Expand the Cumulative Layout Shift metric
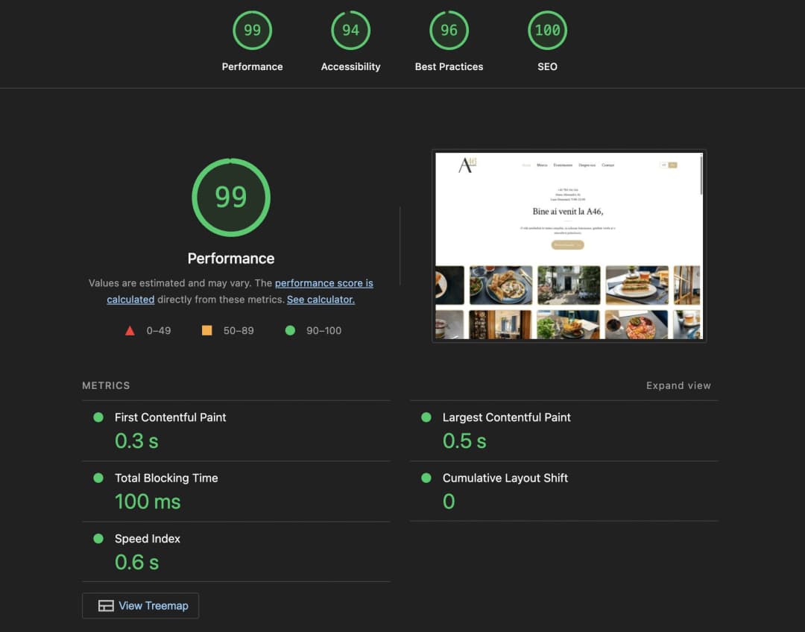Viewport: 805px width, 632px height. click(505, 478)
